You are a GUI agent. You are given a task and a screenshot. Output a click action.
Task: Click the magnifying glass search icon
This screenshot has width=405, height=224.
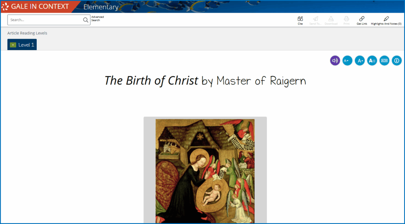pos(85,20)
